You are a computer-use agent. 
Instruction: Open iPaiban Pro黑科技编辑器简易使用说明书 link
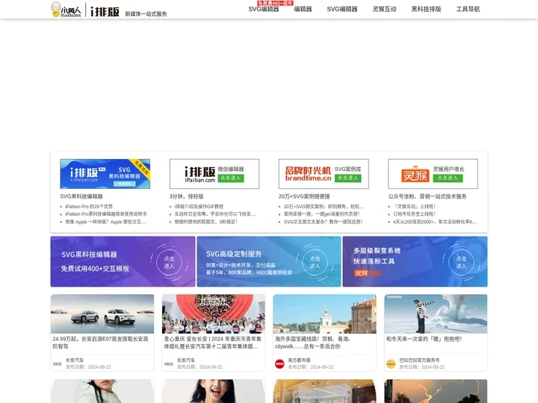106,214
